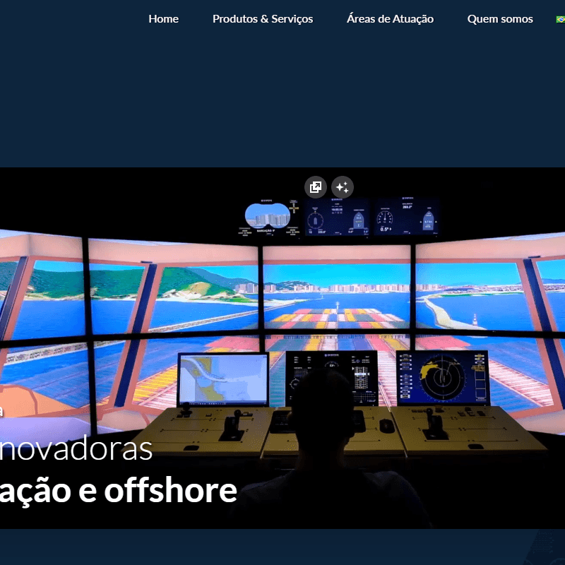Select the Brazilian flag language icon
The height and width of the screenshot is (565, 565).
tap(560, 19)
